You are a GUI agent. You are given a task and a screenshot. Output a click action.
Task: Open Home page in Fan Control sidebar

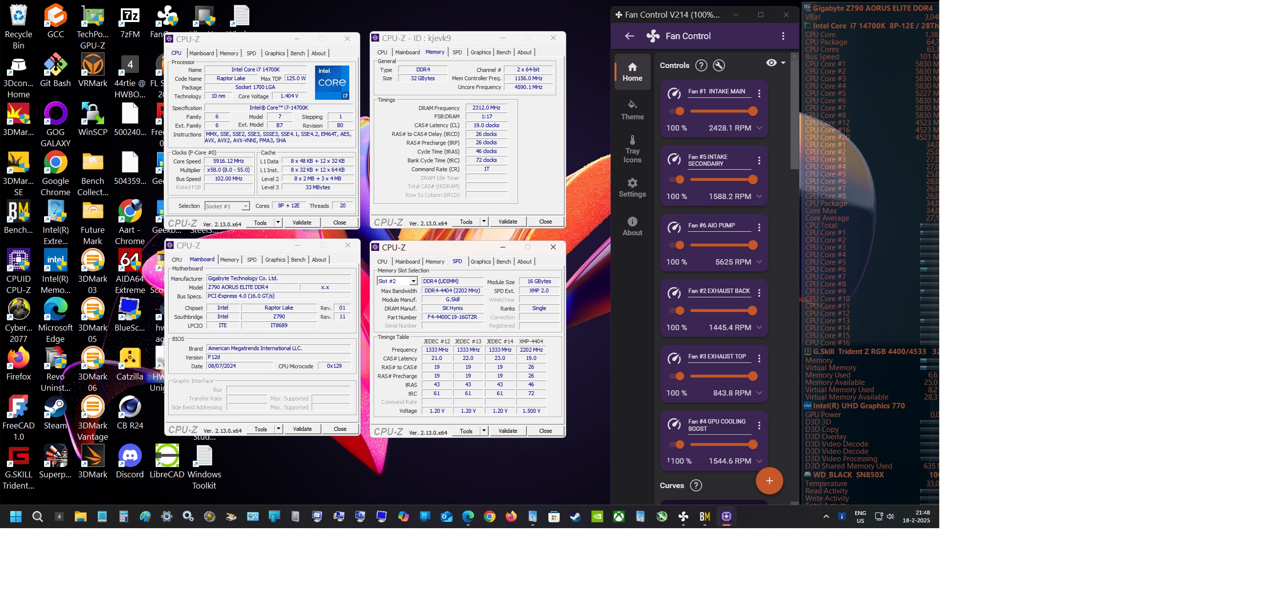point(632,72)
